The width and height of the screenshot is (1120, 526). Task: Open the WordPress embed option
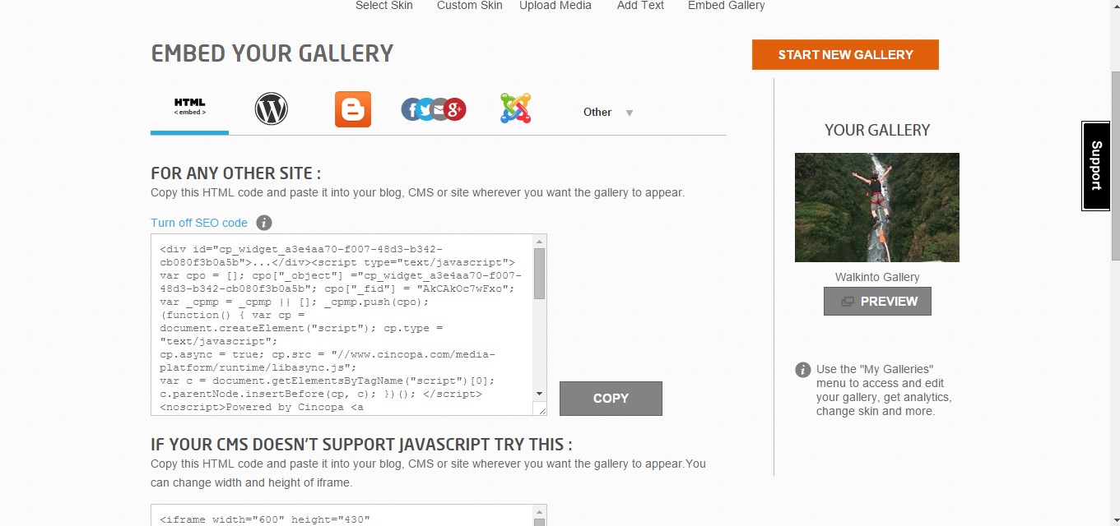click(x=272, y=108)
